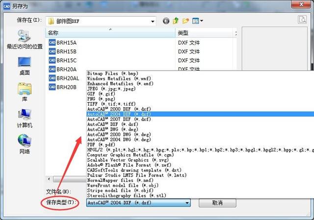Select DXF 文件 type of BRH15C
The height and width of the screenshot is (220, 314).
[x=189, y=60]
